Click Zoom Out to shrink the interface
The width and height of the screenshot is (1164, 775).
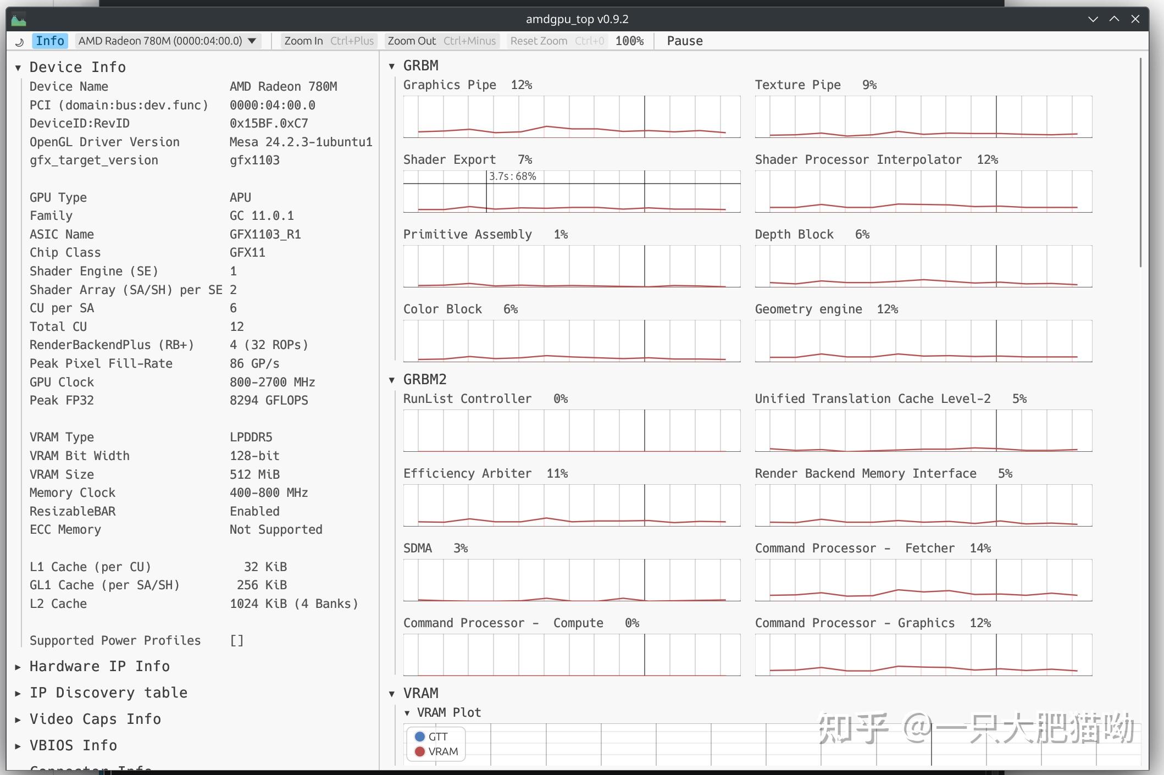pos(412,40)
